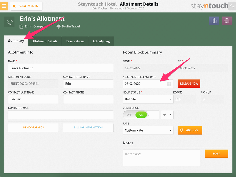Viewport: 236px width, 177px height.
Task: Focus the Contact Last Name field
Action: click(33, 99)
